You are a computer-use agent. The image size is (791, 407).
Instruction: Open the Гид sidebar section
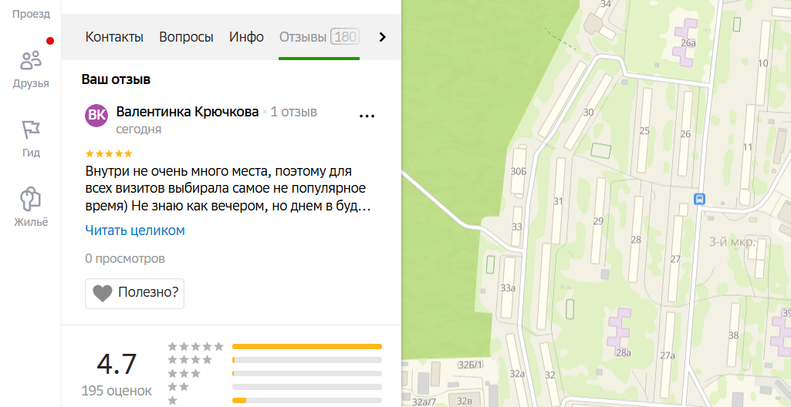click(x=31, y=139)
